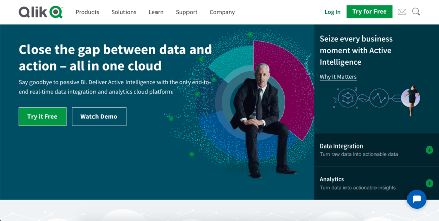Image resolution: width=439 pixels, height=221 pixels.
Task: Click the Qlik logo icon
Action: pyautogui.click(x=41, y=12)
